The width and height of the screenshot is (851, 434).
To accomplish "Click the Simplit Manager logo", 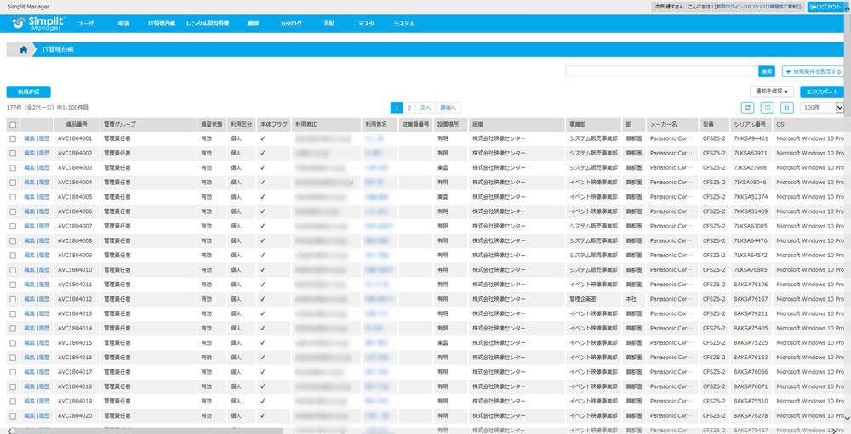I will pyautogui.click(x=38, y=23).
